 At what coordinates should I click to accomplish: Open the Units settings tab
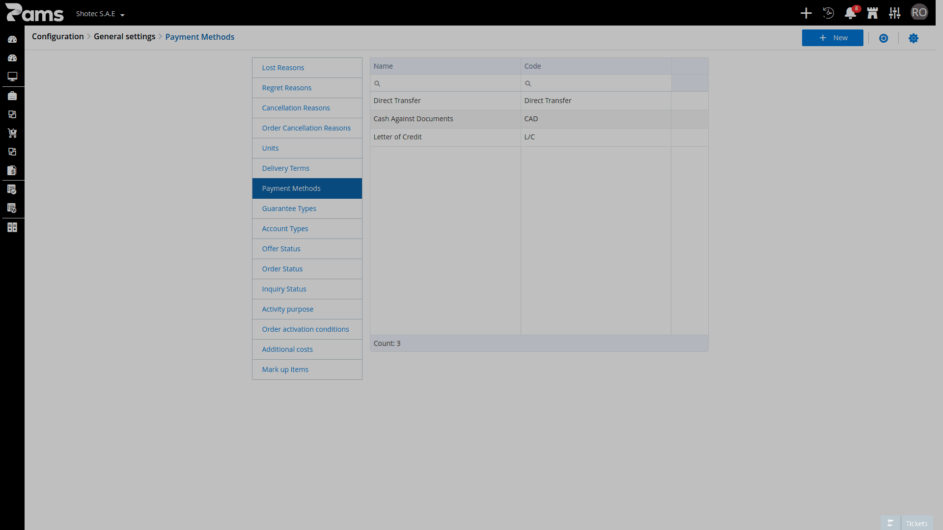307,148
